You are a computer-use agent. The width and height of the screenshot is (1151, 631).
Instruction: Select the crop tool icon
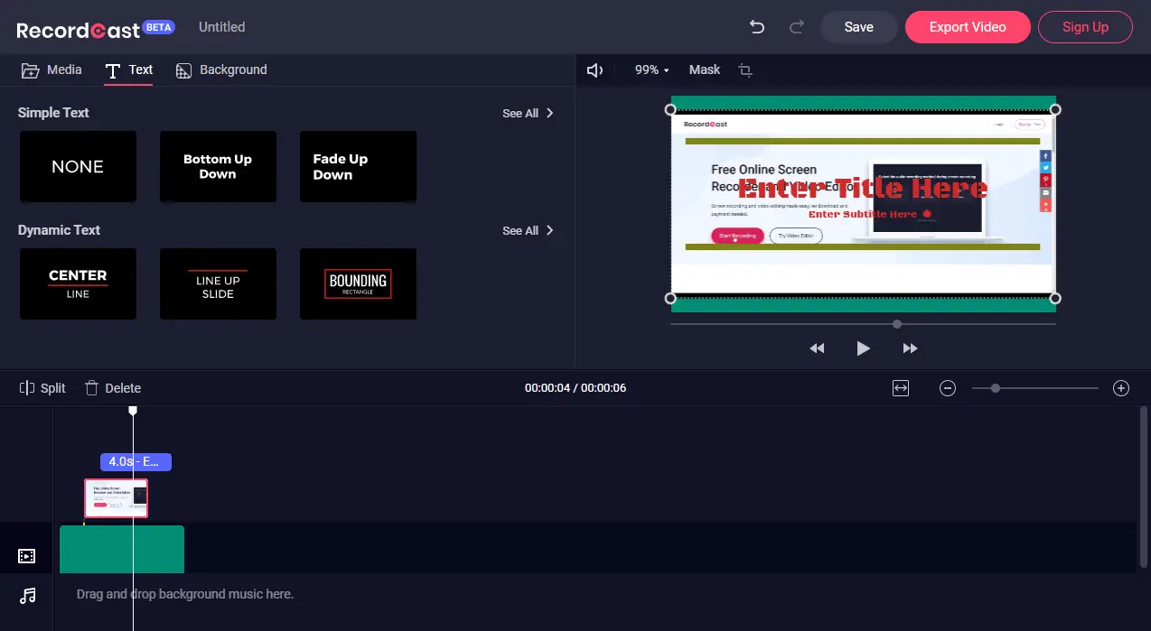[x=745, y=70]
